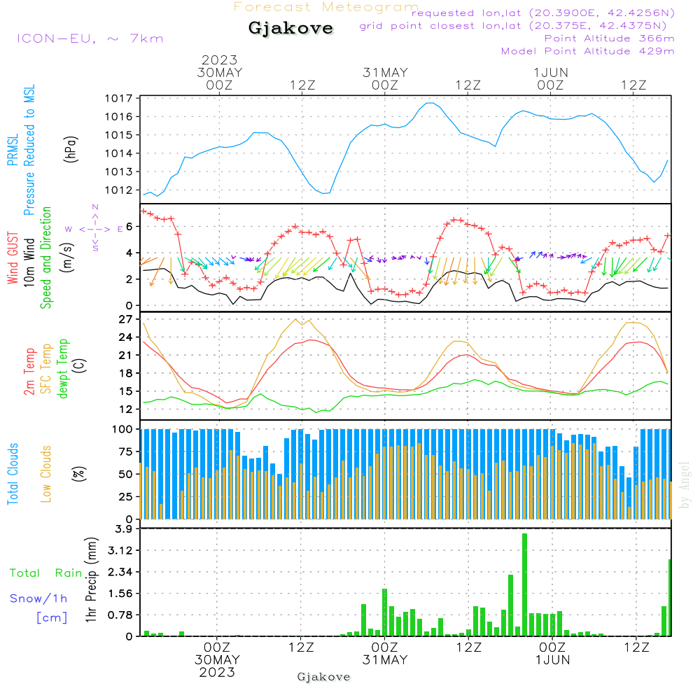700x700 pixels.
Task: Click the pressure axis value 1013
Action: pyautogui.click(x=119, y=171)
